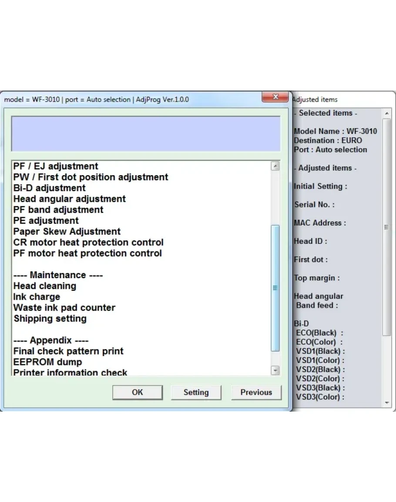Viewport: 396px width, 502px height.
Task: Open the Setting button
Action: point(196,392)
